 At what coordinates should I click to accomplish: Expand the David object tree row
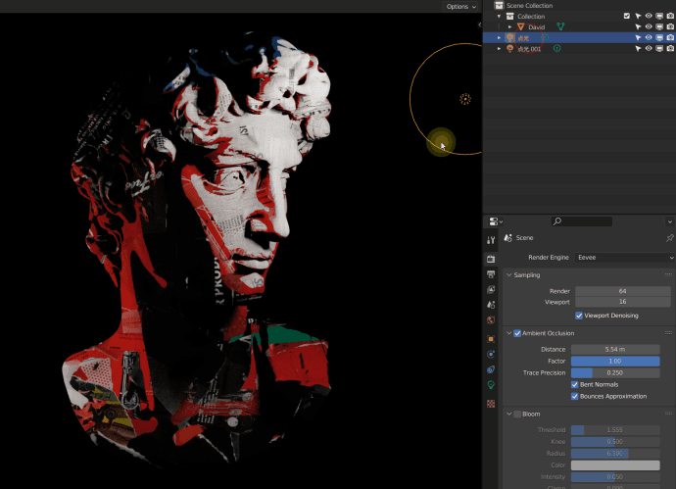tap(510, 26)
